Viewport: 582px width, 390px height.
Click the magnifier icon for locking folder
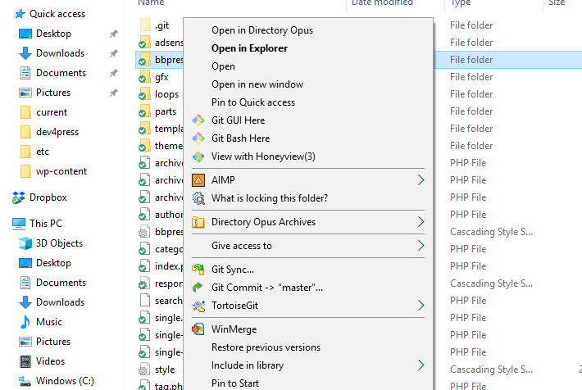198,198
